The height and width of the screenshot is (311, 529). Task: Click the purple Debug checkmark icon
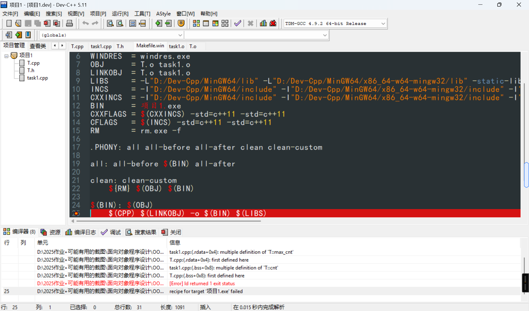pyautogui.click(x=237, y=23)
